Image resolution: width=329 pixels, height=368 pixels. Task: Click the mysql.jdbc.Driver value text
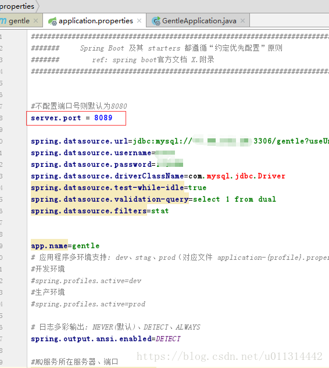click(x=246, y=176)
